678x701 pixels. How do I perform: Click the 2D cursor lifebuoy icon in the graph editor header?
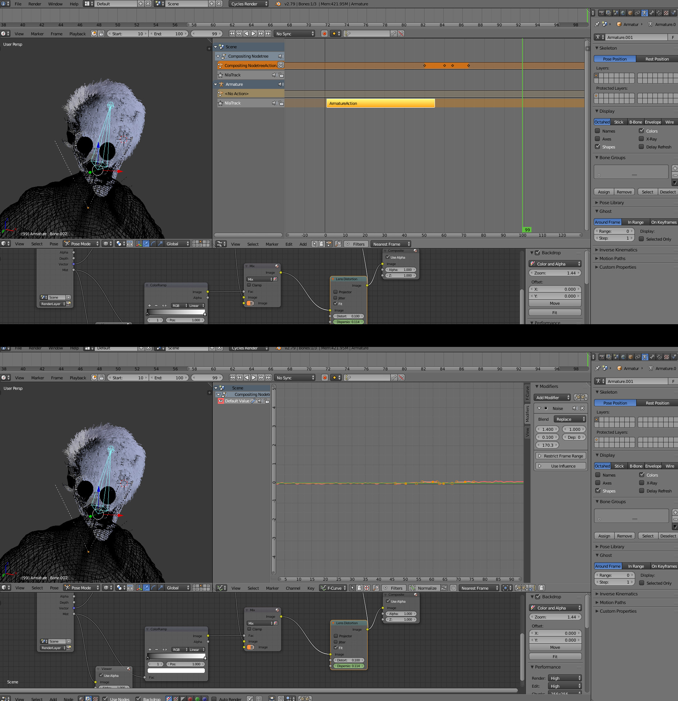click(366, 588)
